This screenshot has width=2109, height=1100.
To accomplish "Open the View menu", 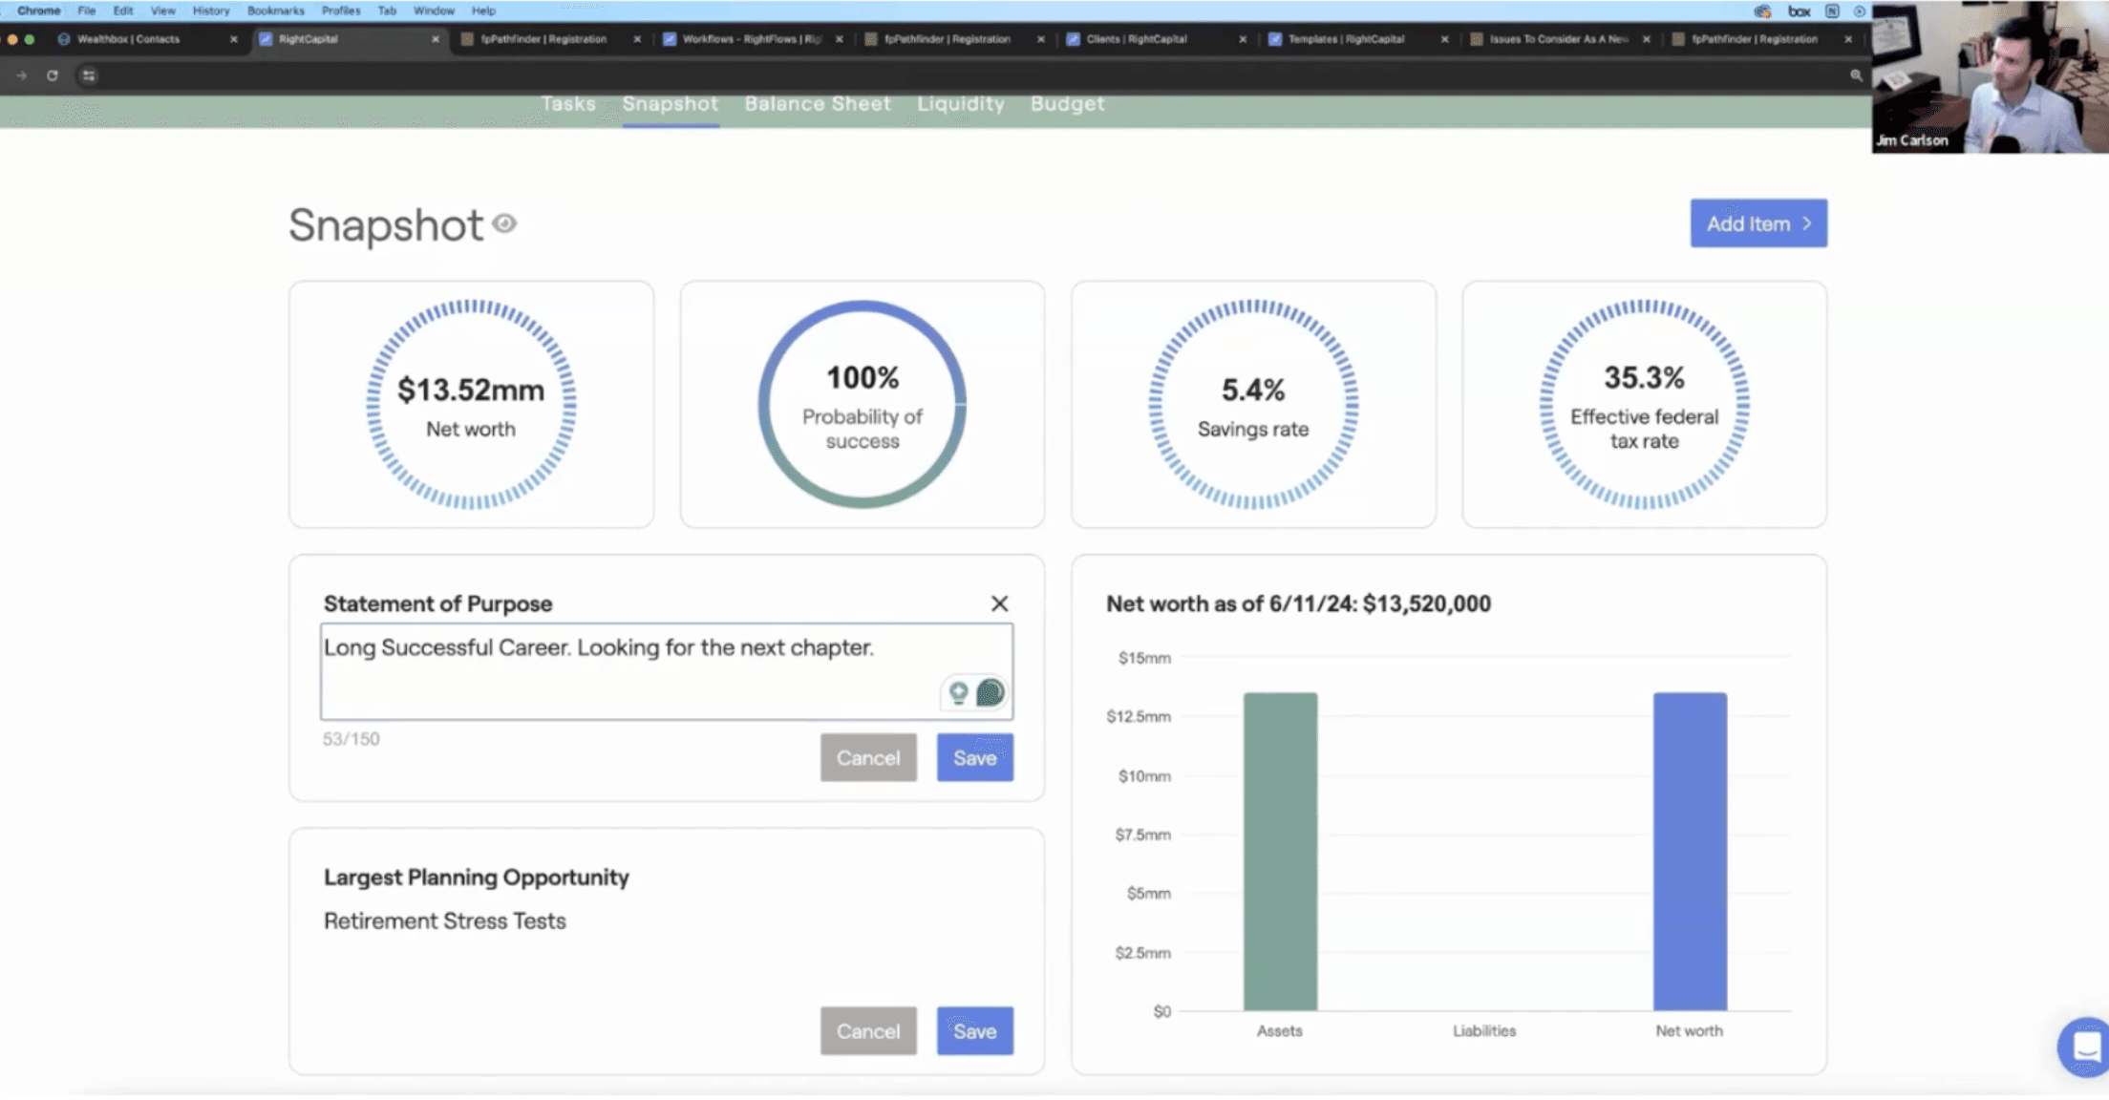I will [163, 11].
